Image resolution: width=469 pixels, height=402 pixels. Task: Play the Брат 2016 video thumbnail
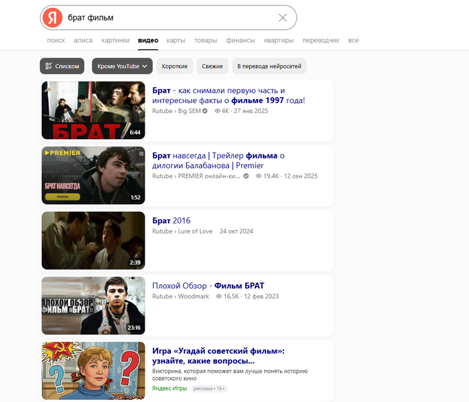click(x=93, y=241)
